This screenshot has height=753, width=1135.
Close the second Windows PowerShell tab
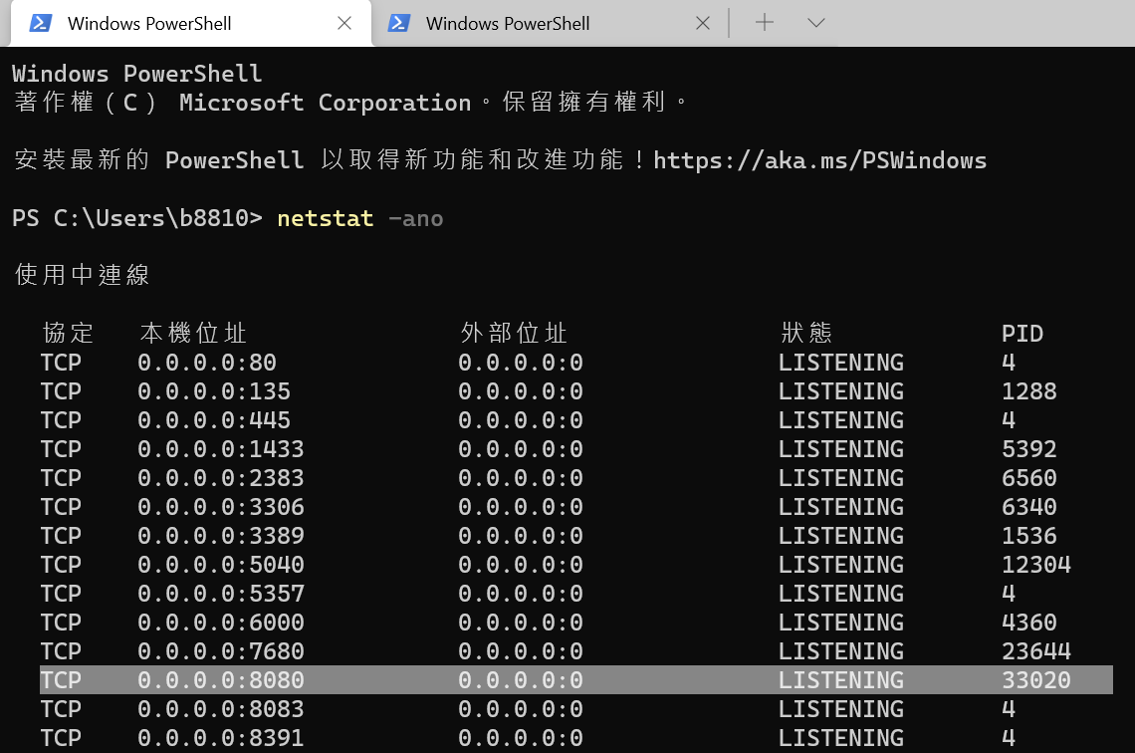(703, 23)
